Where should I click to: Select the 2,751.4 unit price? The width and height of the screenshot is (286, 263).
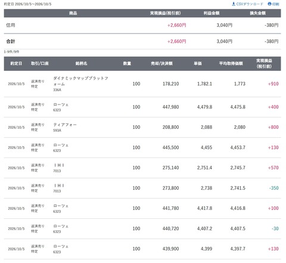click(x=204, y=168)
